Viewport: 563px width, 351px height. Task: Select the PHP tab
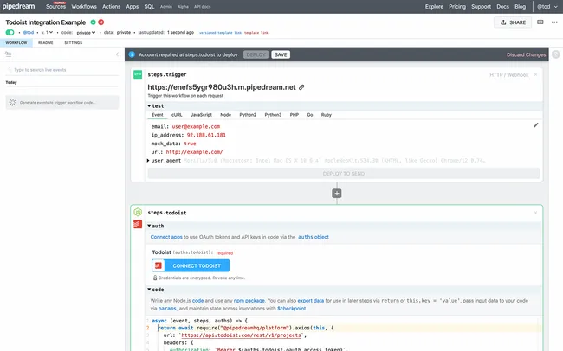(x=294, y=115)
